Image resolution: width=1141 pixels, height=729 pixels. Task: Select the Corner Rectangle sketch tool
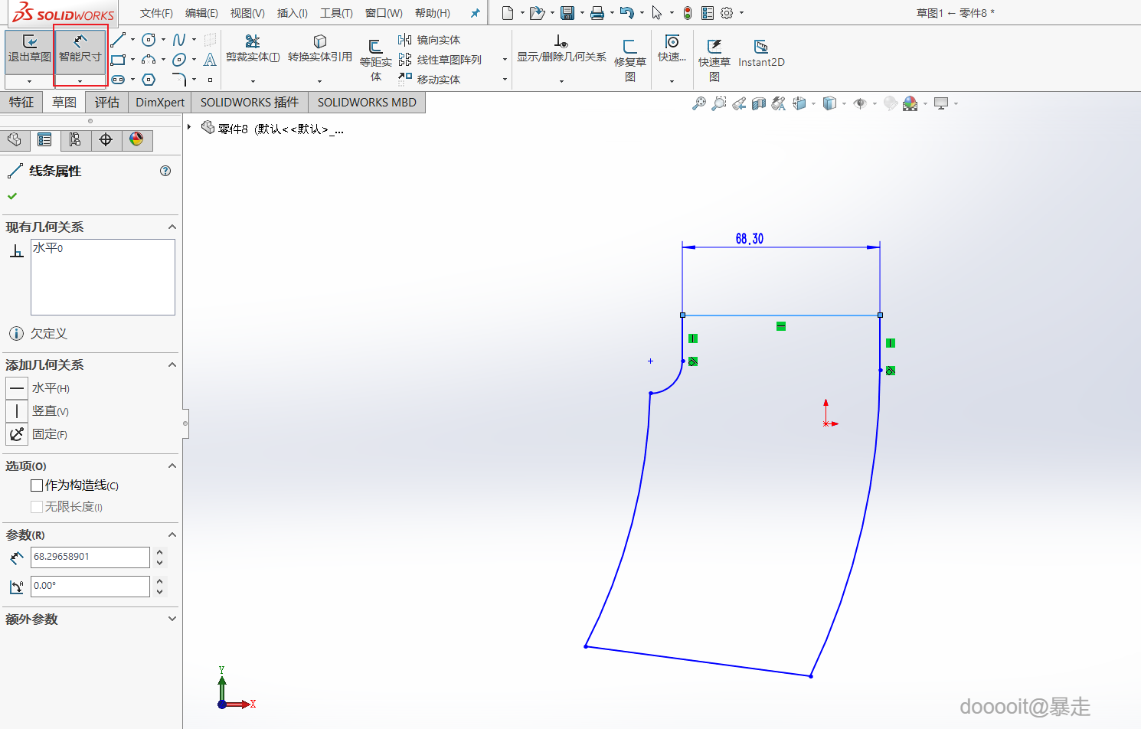click(x=118, y=60)
